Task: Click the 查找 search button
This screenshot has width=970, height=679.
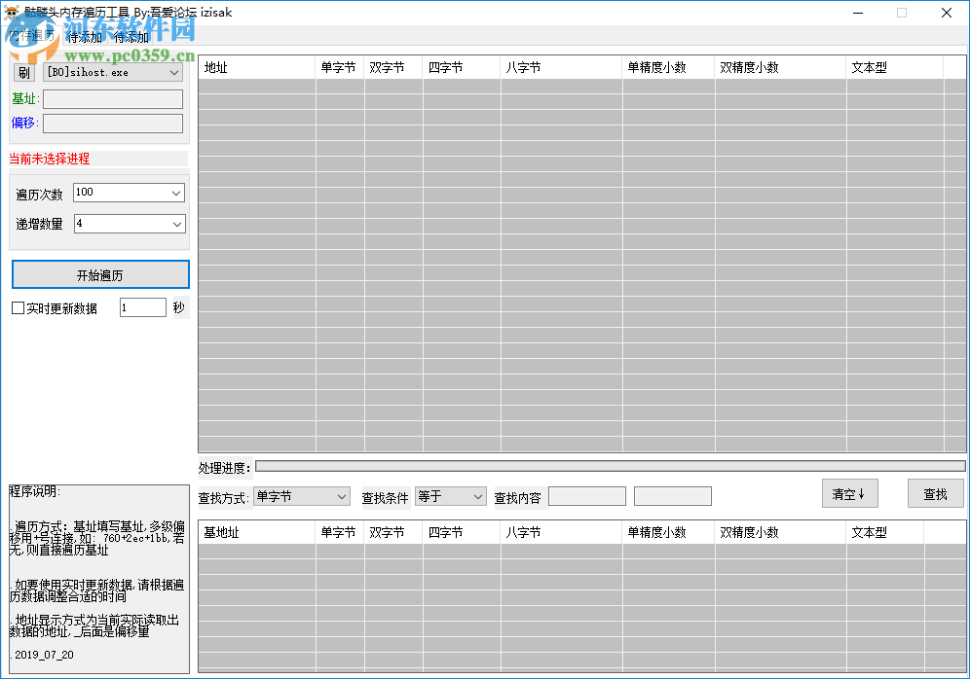Action: (x=935, y=493)
